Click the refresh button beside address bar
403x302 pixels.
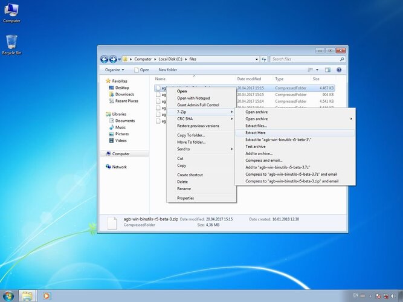point(263,59)
